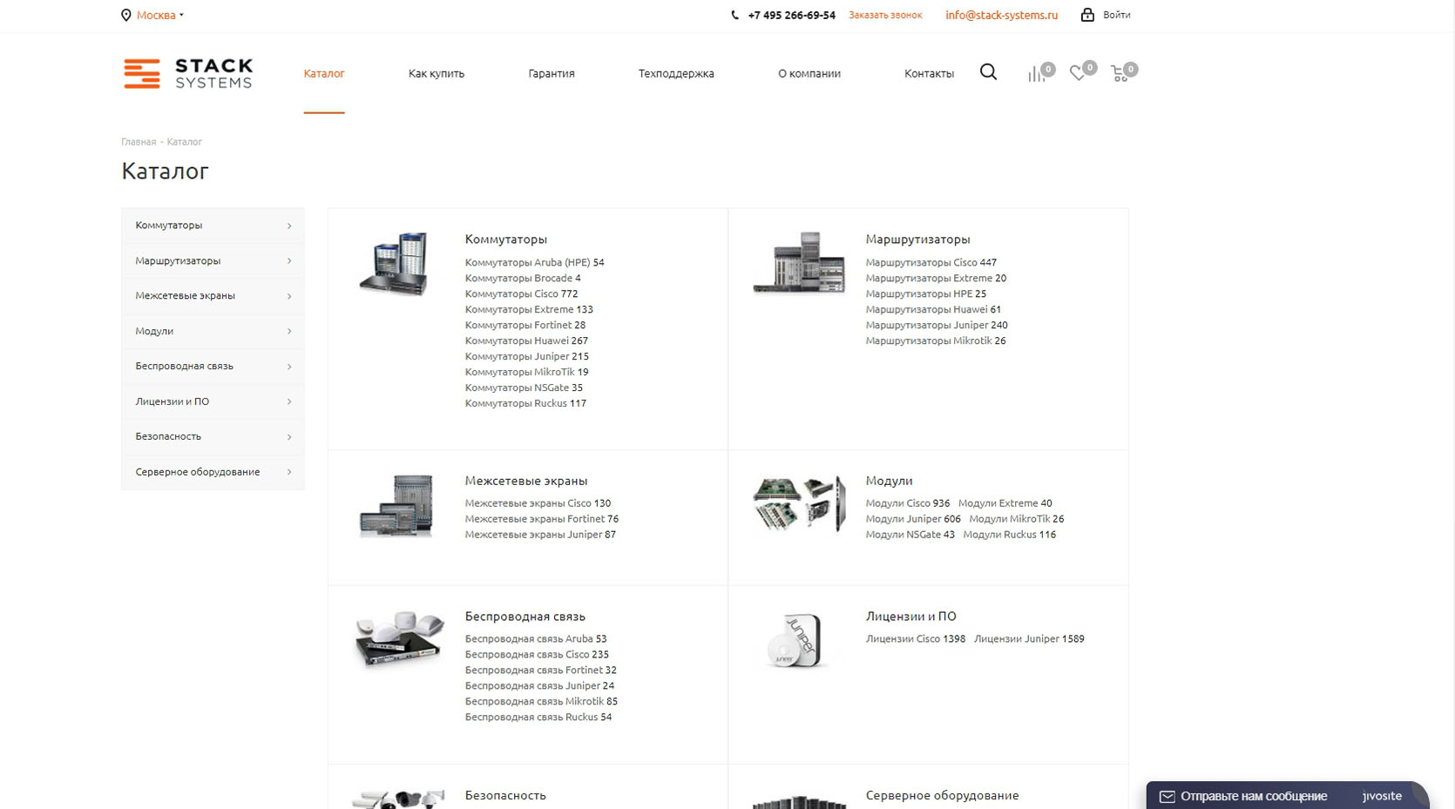Viewport: 1455px width, 809px height.
Task: Open the site search magnifier icon
Action: click(x=988, y=72)
